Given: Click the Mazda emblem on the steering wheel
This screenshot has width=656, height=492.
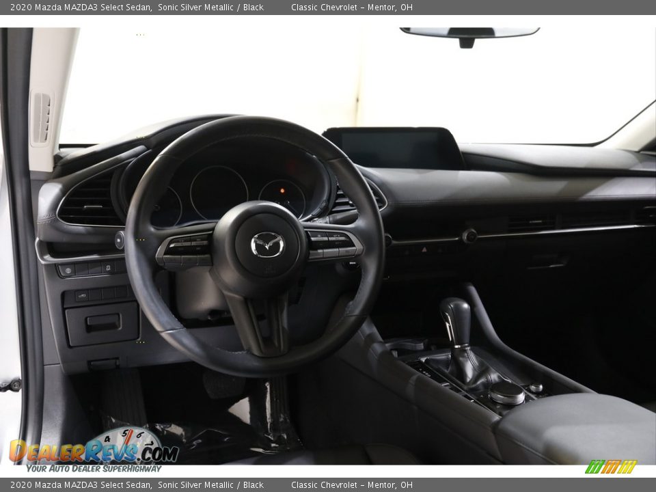Looking at the screenshot, I should 267,245.
